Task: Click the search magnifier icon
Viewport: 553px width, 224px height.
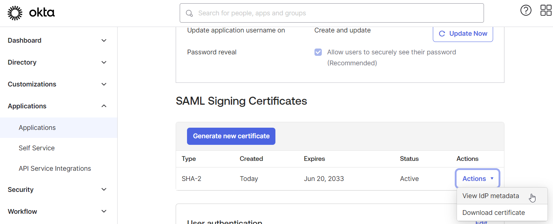Action: pos(189,13)
